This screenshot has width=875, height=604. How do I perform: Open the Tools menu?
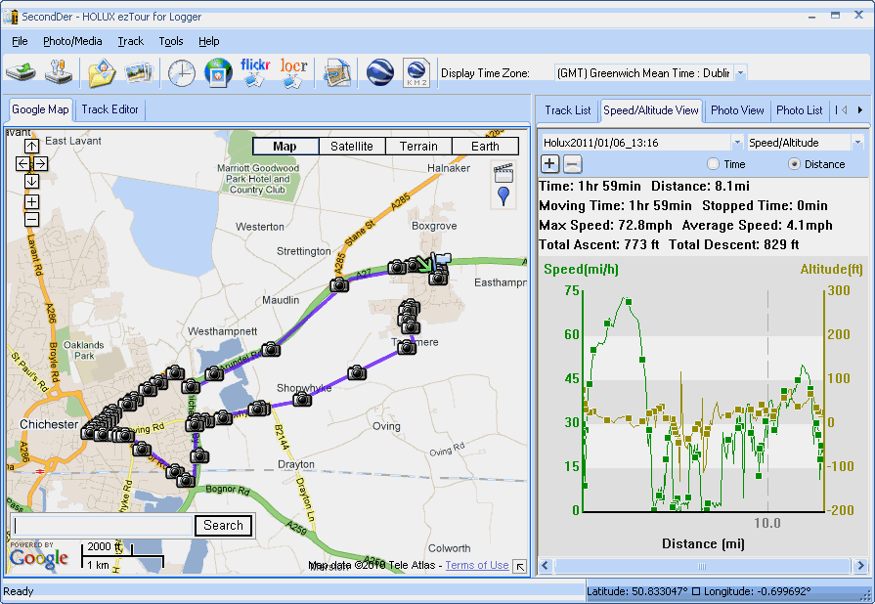(x=171, y=41)
